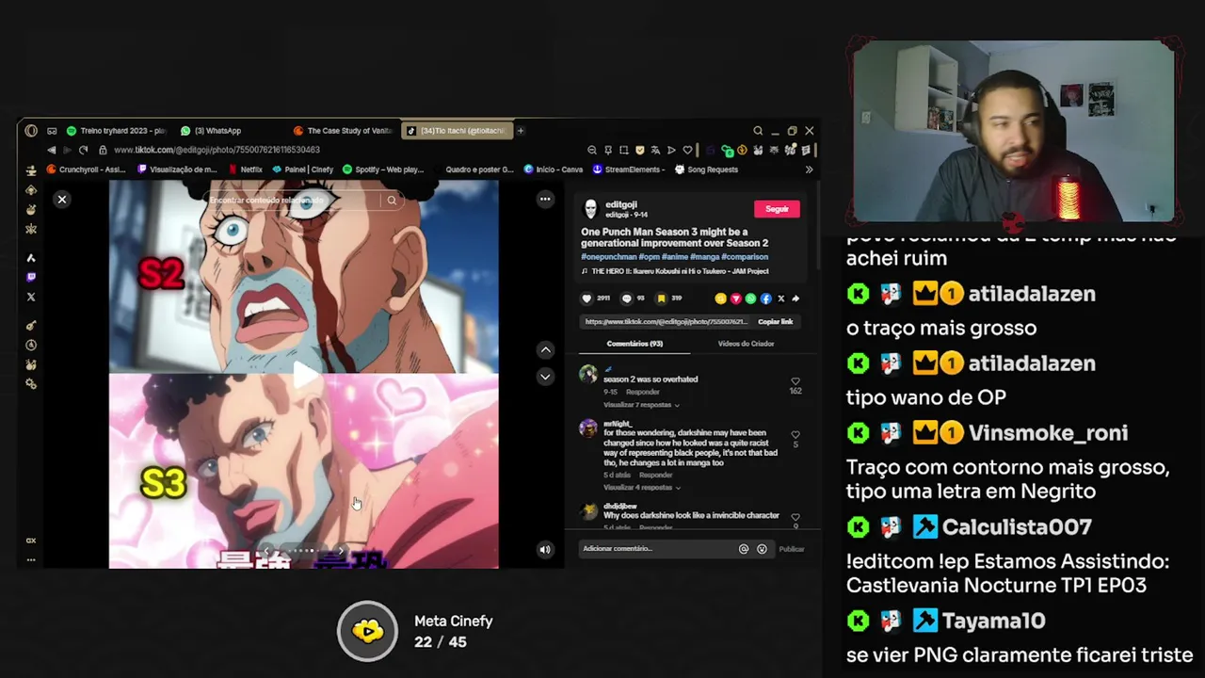Open the sidebar three-dot menu

click(x=31, y=559)
